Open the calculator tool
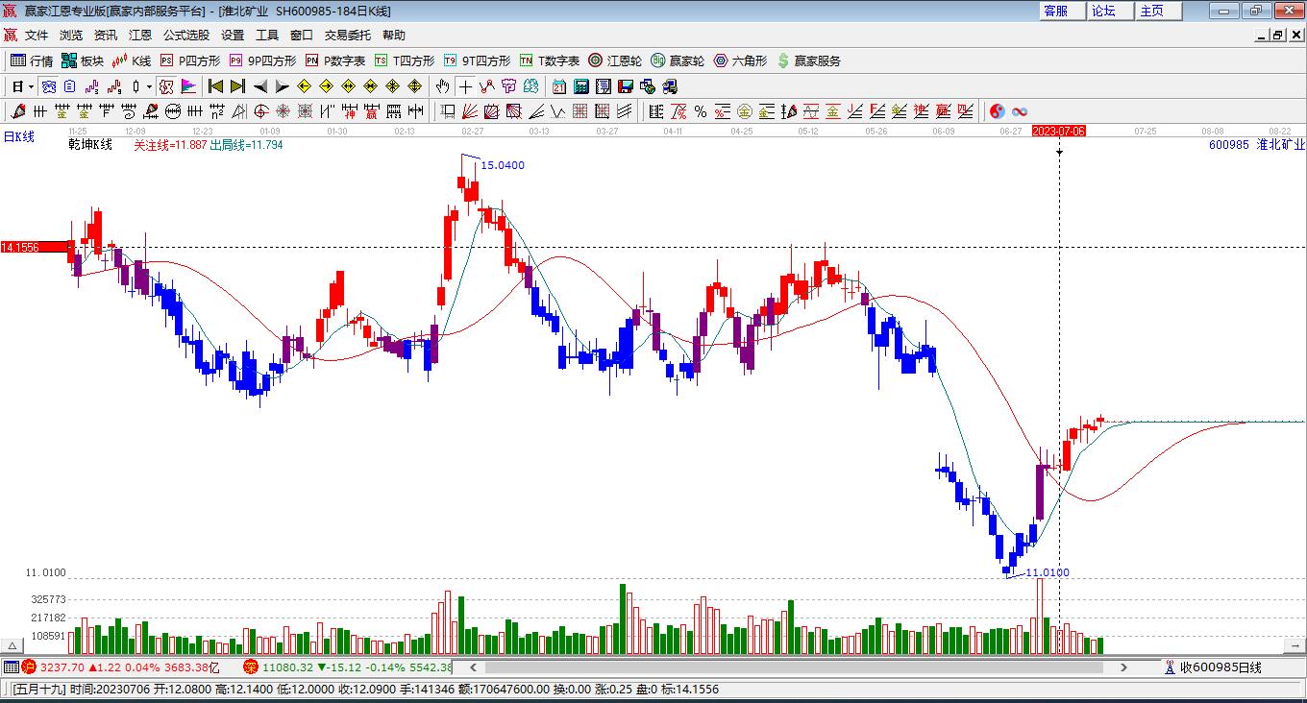Screen dimensions: 1307x703 point(580,86)
